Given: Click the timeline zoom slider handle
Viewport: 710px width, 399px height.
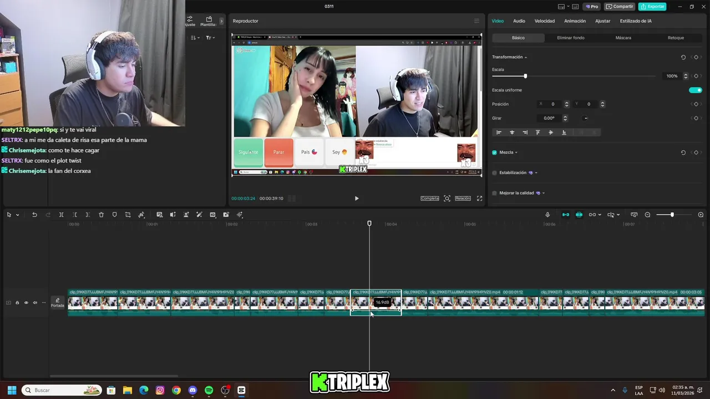Looking at the screenshot, I should point(672,215).
